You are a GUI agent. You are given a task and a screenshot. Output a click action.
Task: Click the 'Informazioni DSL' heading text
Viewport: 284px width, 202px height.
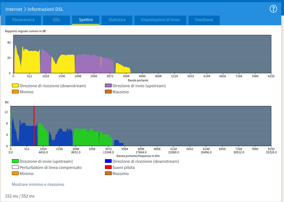point(45,9)
